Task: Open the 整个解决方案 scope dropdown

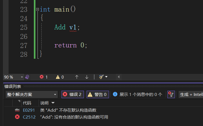Action: pyautogui.click(x=32, y=95)
